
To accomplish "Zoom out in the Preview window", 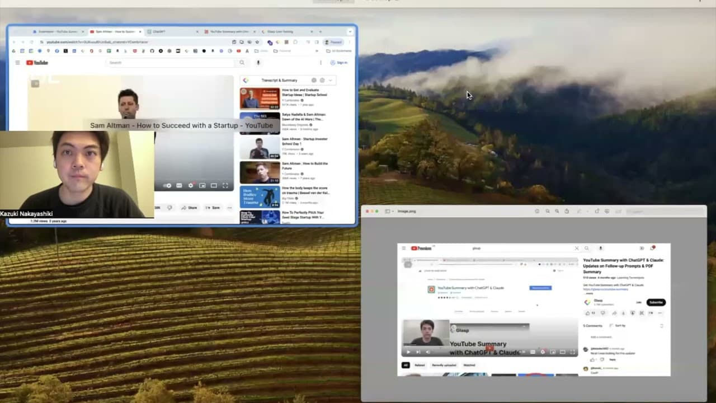I will pos(548,211).
